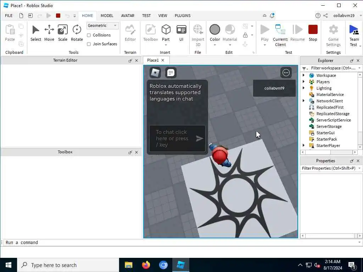Click the Run a command bar

(x=180, y=242)
